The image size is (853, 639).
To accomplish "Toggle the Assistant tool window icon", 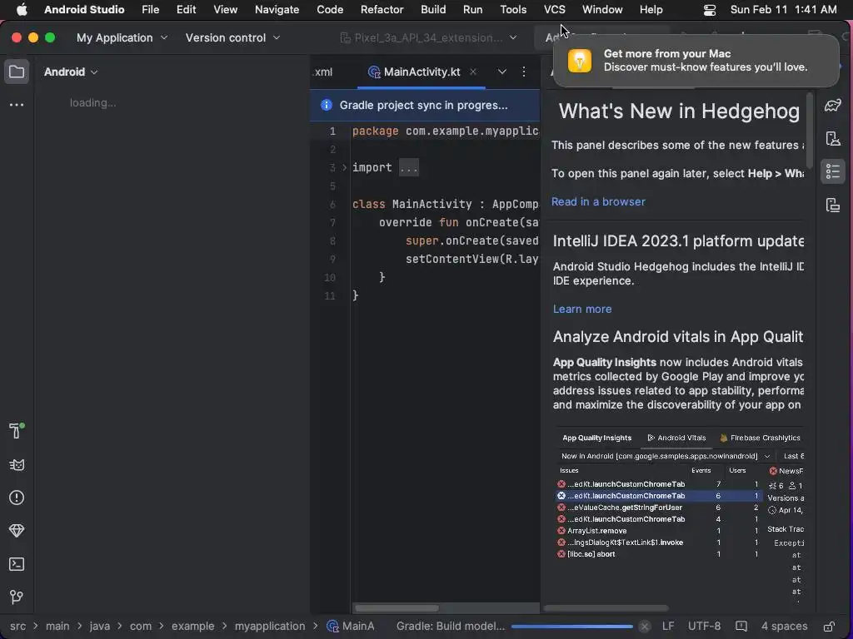I will [833, 171].
